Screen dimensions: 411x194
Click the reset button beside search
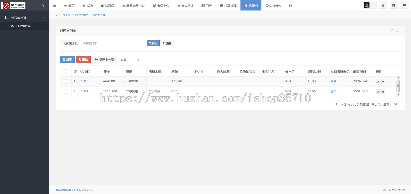(x=167, y=43)
